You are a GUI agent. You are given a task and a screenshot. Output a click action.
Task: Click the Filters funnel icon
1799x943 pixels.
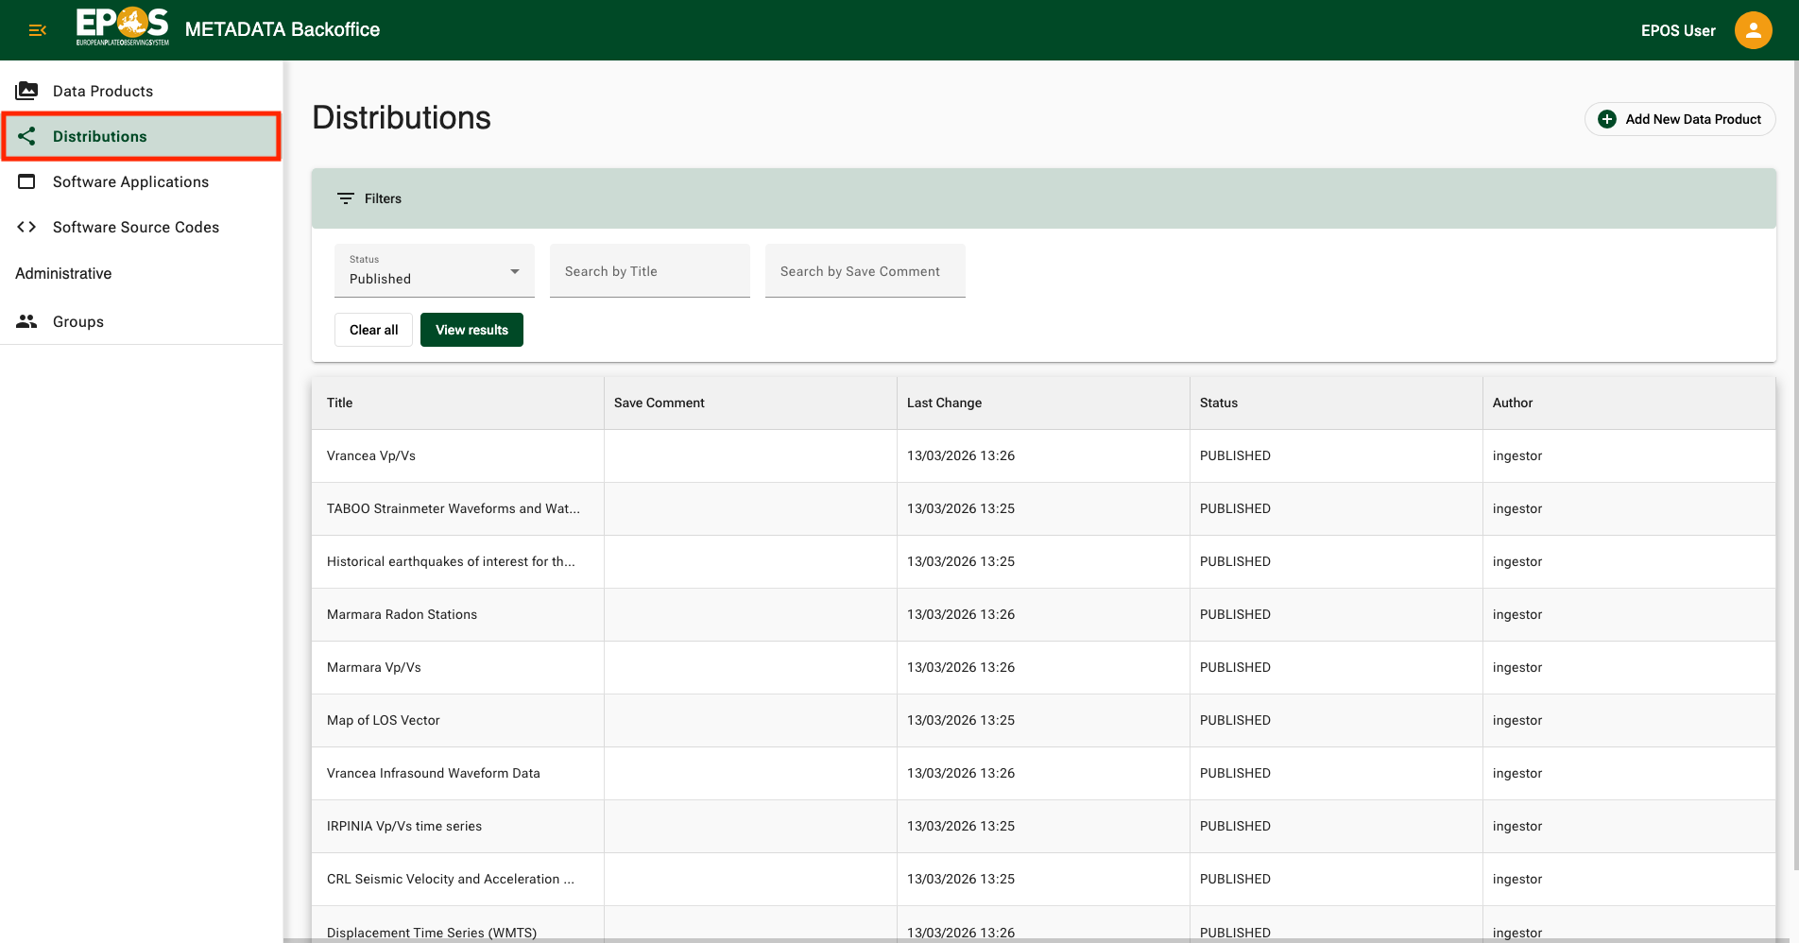tap(346, 198)
